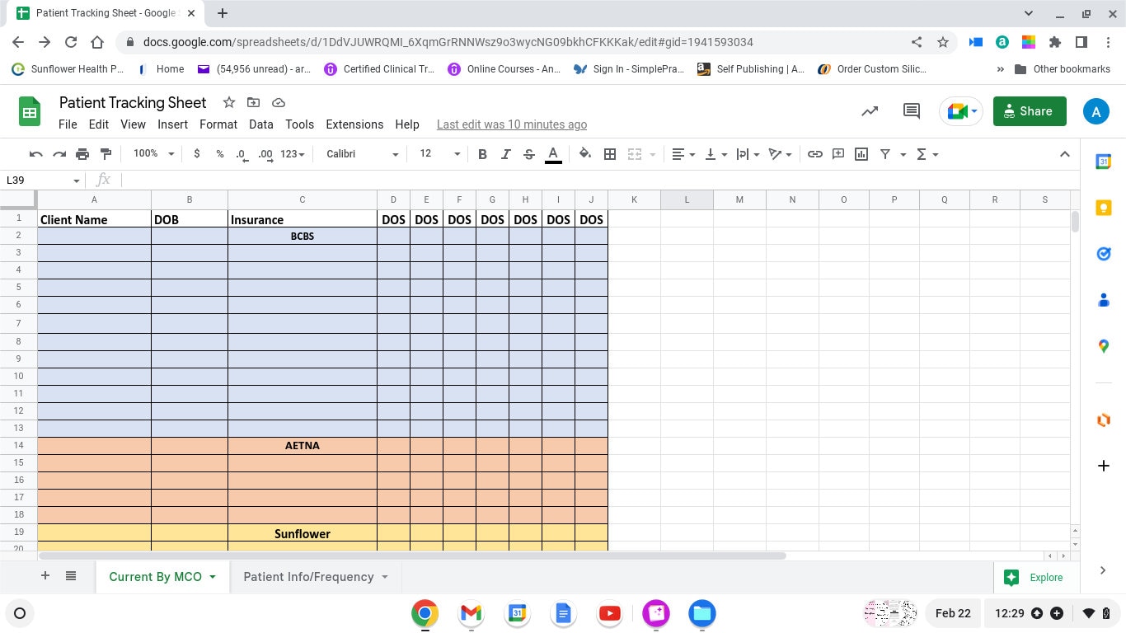Select the Paint format roller tool
This screenshot has height=633, width=1126.
(x=106, y=154)
